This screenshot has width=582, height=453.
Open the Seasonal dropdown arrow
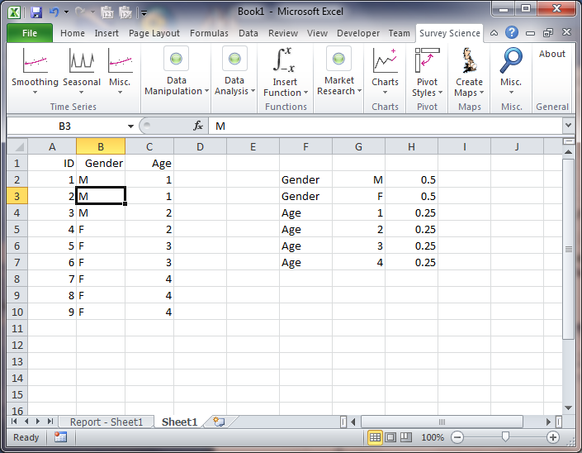point(81,92)
